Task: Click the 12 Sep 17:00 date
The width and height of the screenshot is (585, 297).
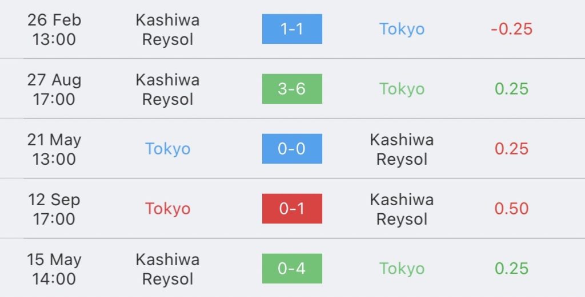Action: (x=54, y=209)
